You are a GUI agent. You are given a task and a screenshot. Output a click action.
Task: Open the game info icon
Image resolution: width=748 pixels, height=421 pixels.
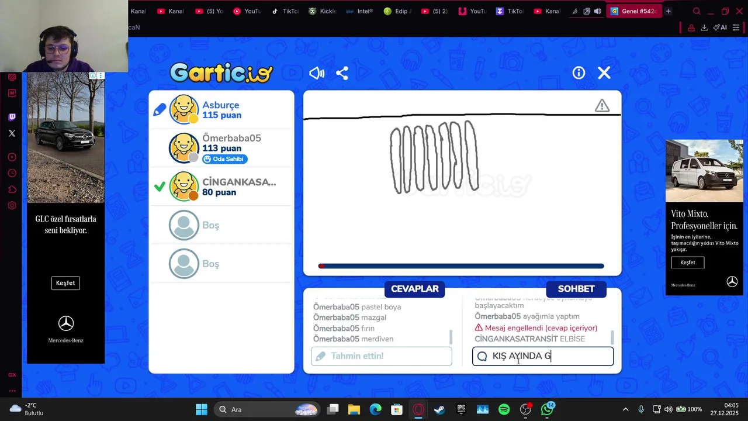pos(579,73)
